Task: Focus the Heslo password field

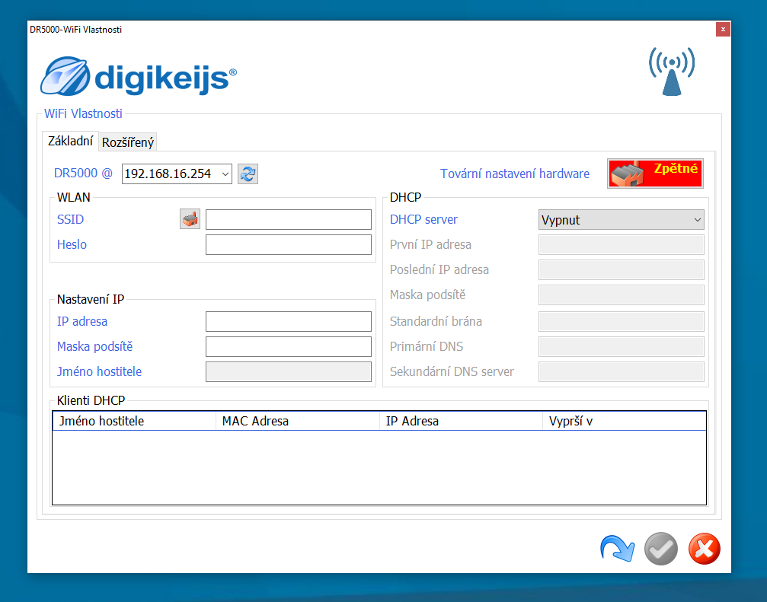Action: [288, 245]
